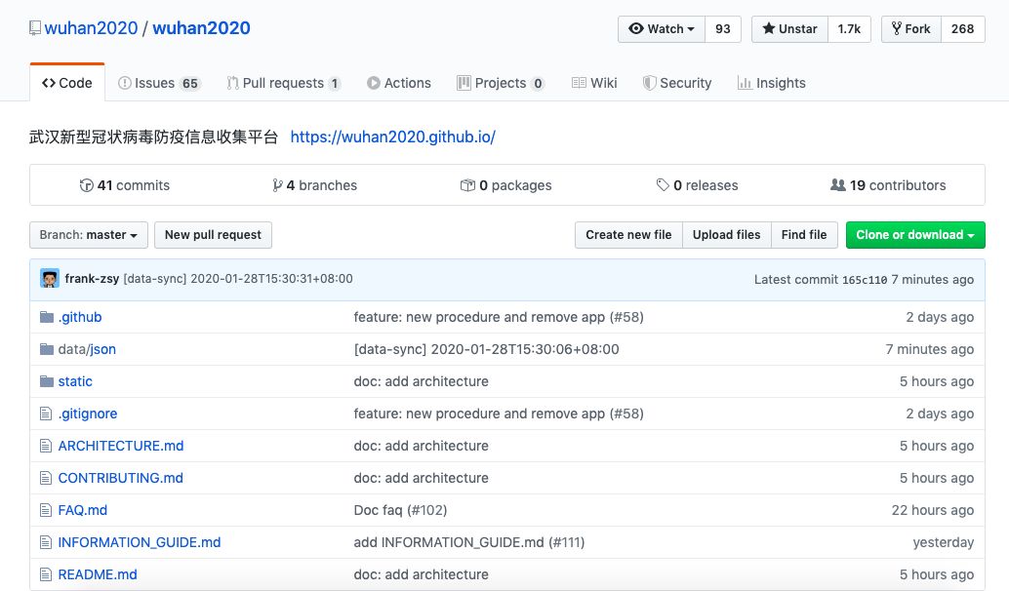Click the releases tag icon
This screenshot has height=591, width=1009.
click(x=663, y=185)
